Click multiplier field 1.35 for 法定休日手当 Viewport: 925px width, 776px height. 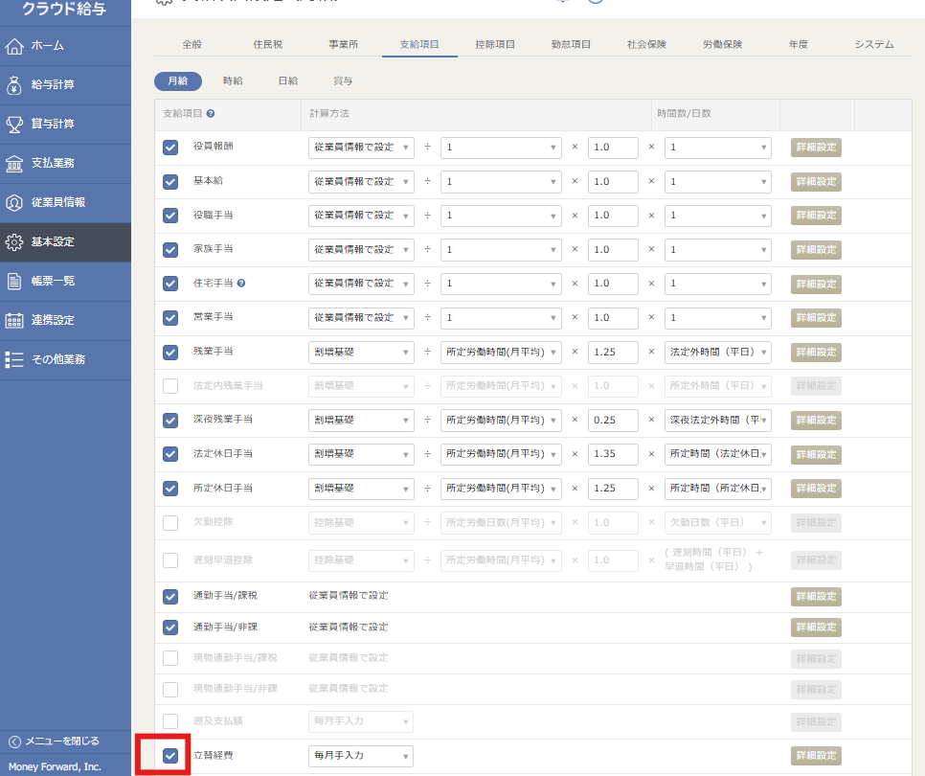tap(613, 453)
